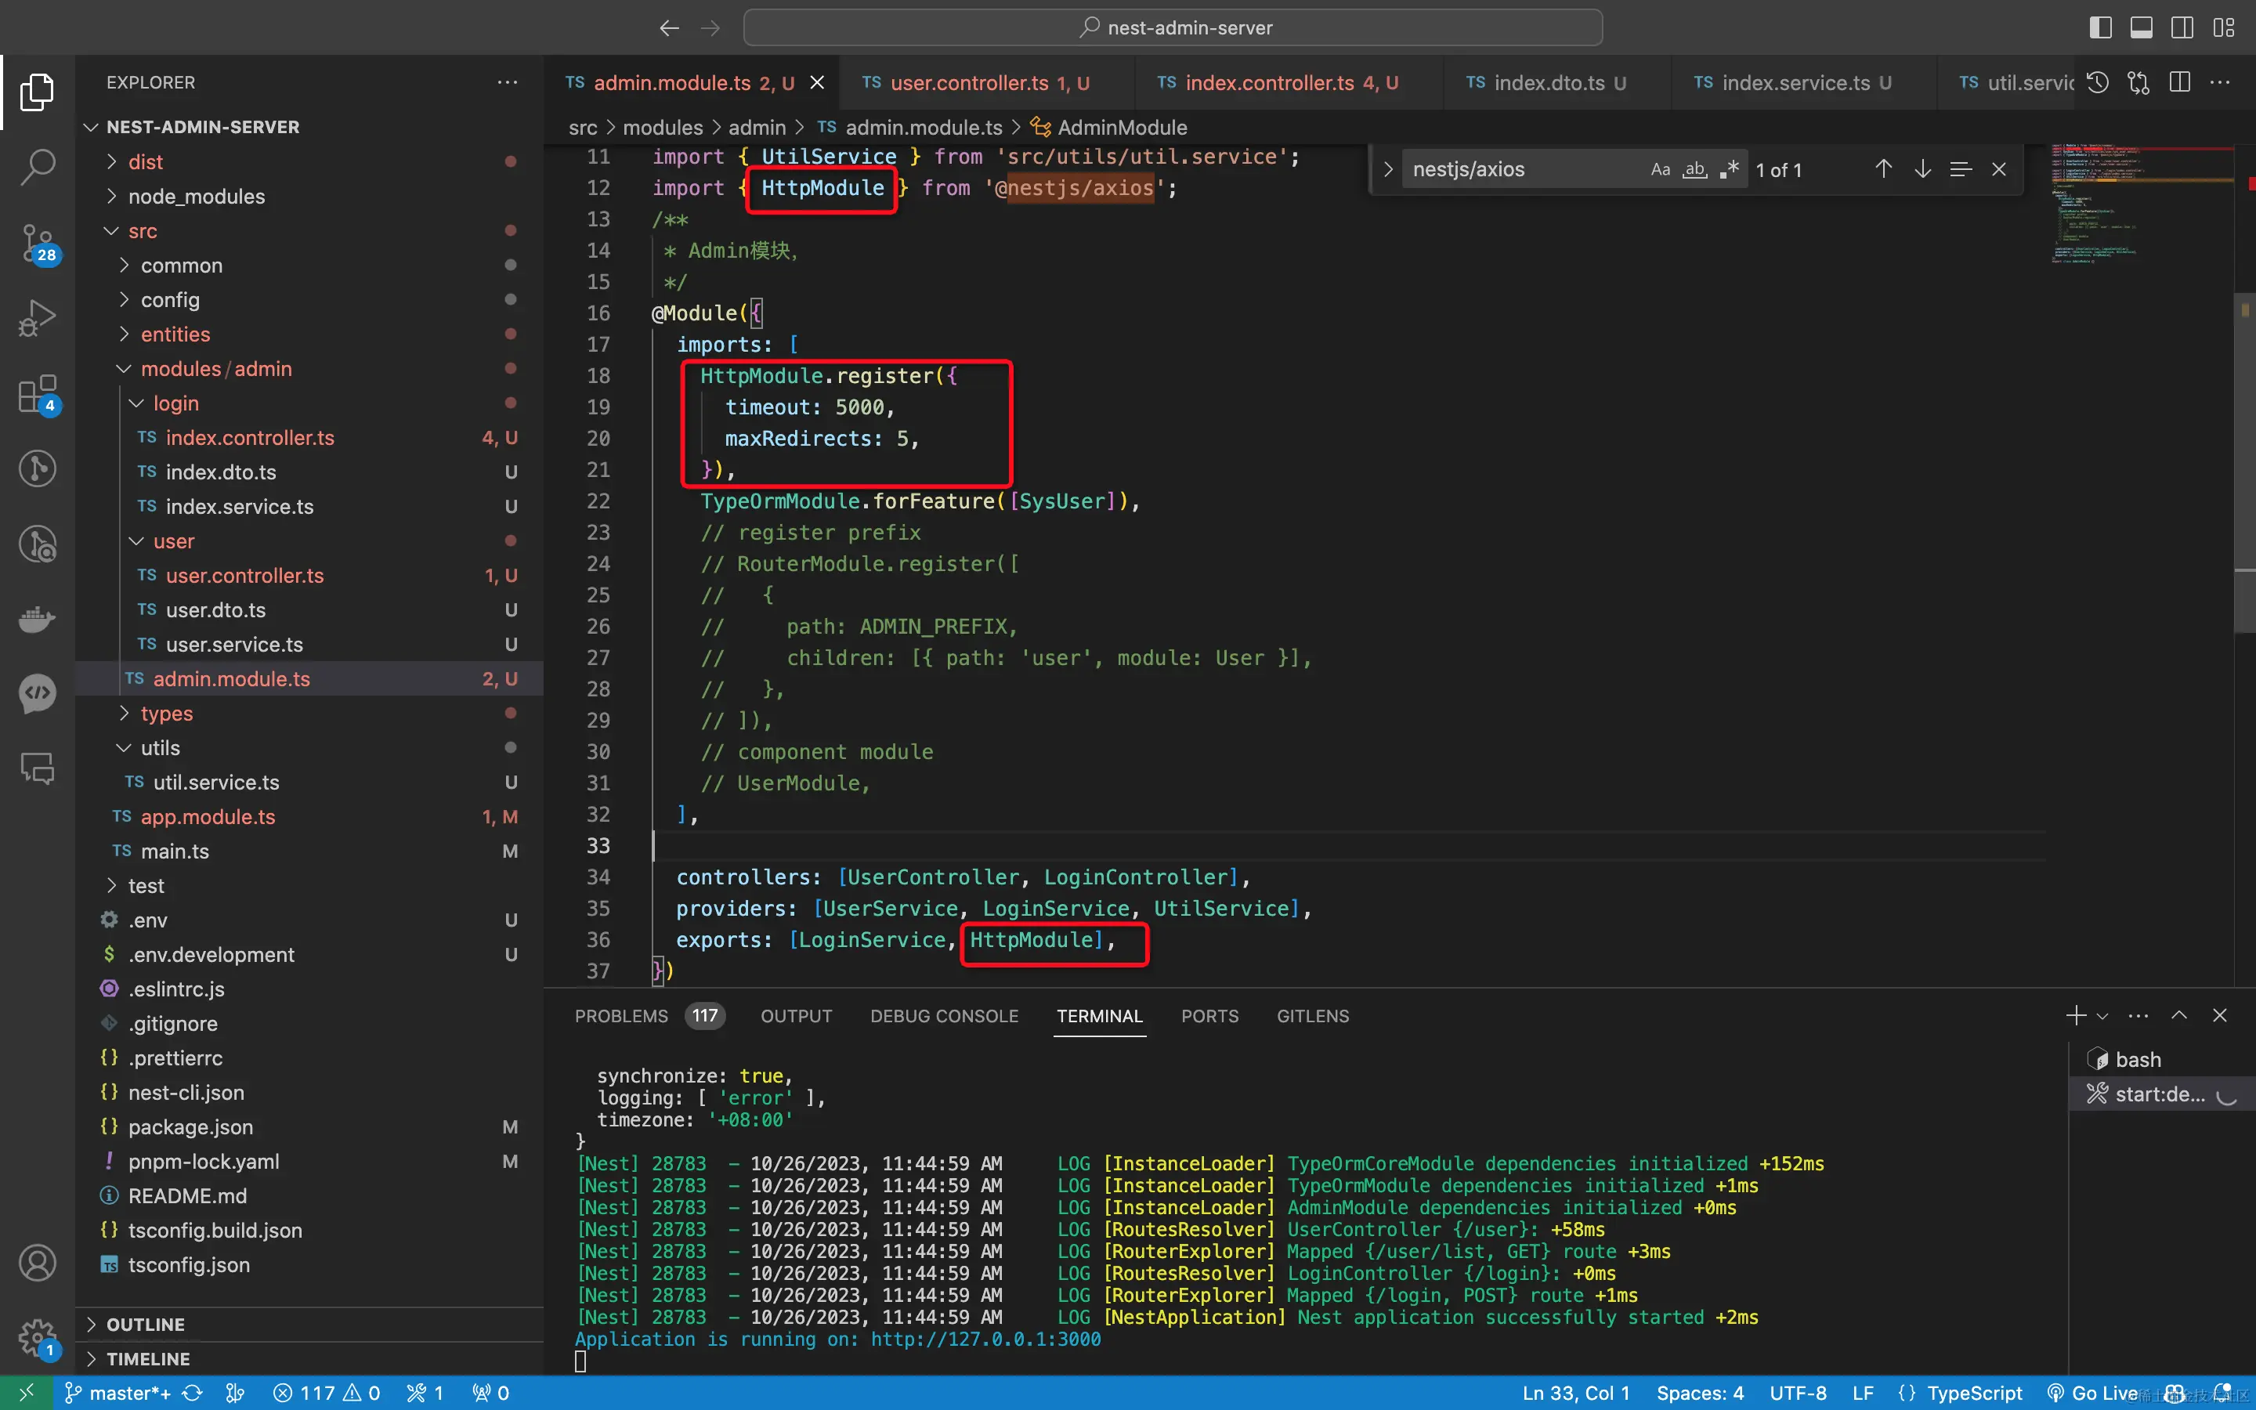Open the Docker view in activity bar

click(38, 618)
